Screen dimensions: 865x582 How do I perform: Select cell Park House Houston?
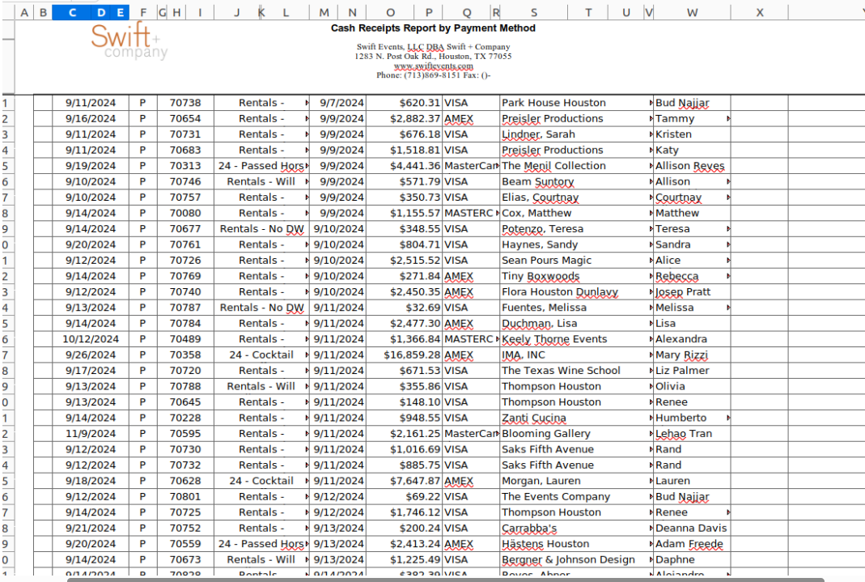576,103
